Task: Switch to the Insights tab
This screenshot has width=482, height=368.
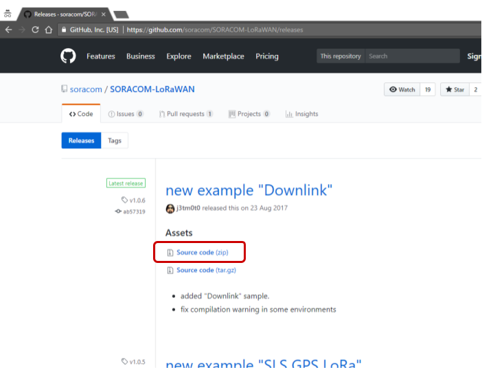Action: click(301, 114)
